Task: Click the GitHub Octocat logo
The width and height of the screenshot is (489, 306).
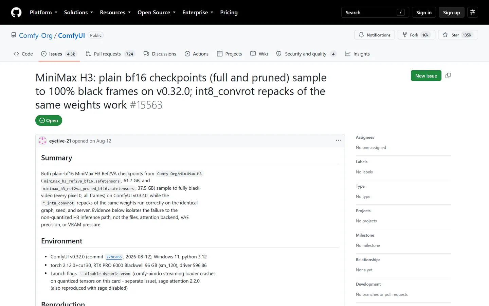Action: tap(16, 12)
